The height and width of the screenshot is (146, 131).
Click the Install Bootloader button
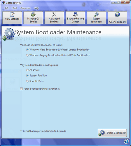112,133
